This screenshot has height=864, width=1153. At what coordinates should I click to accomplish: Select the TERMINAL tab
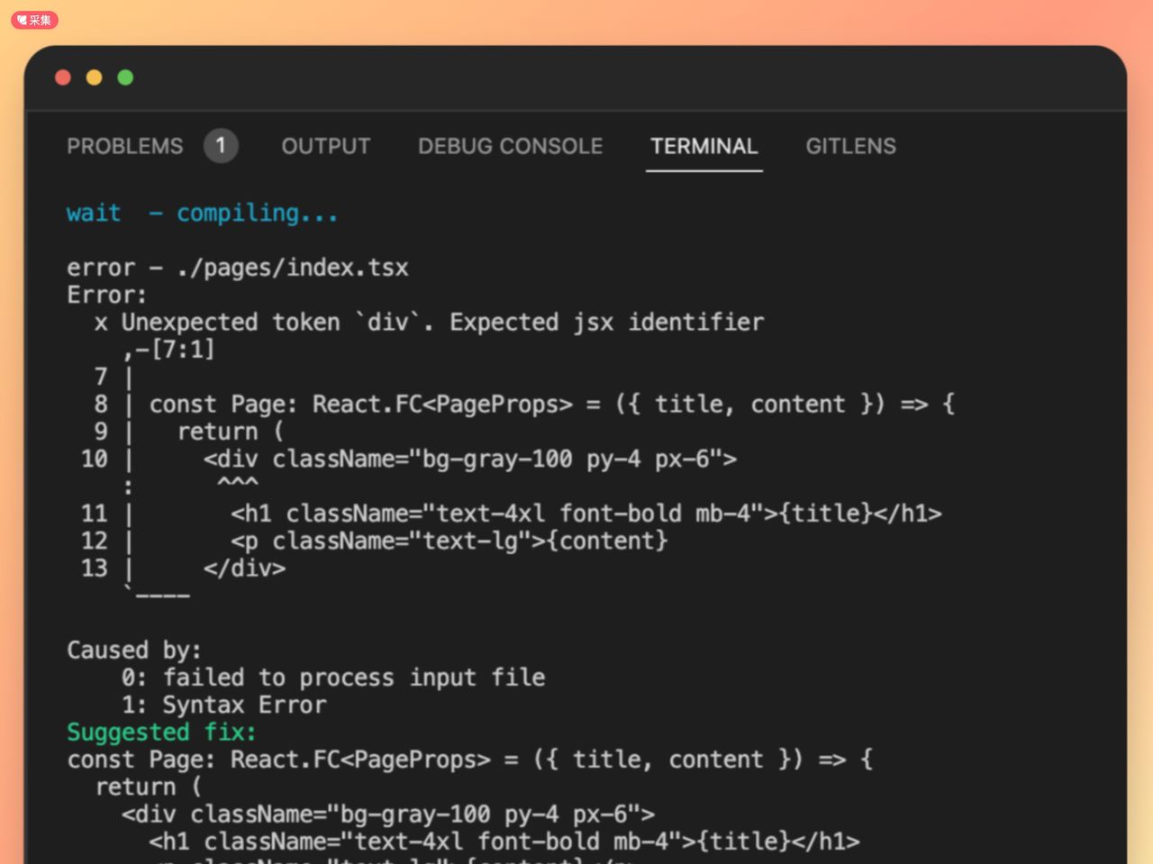704,146
